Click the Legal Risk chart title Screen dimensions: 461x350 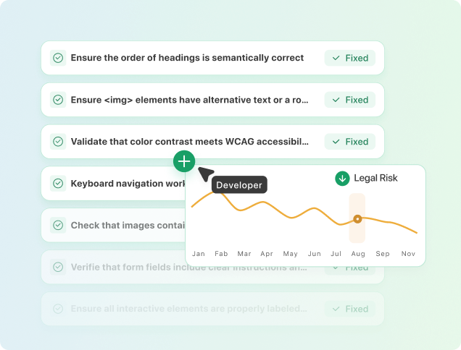375,178
